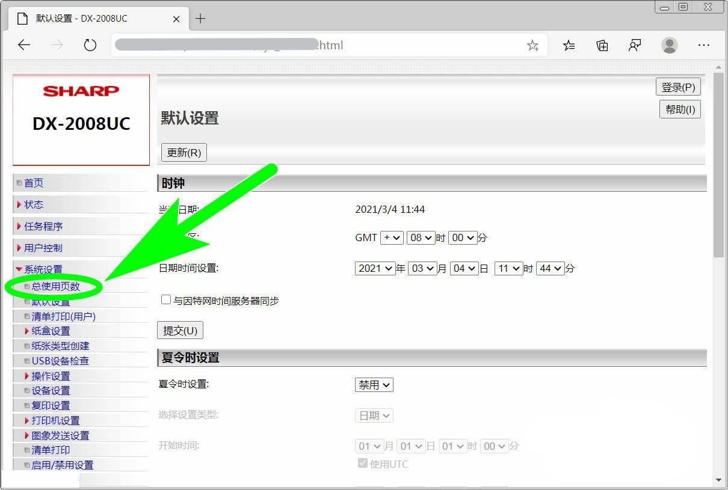
Task: Expand the 状态 menu
Action: tap(34, 204)
